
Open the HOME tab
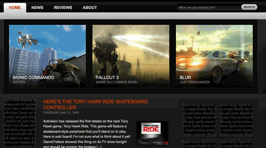click(x=15, y=8)
